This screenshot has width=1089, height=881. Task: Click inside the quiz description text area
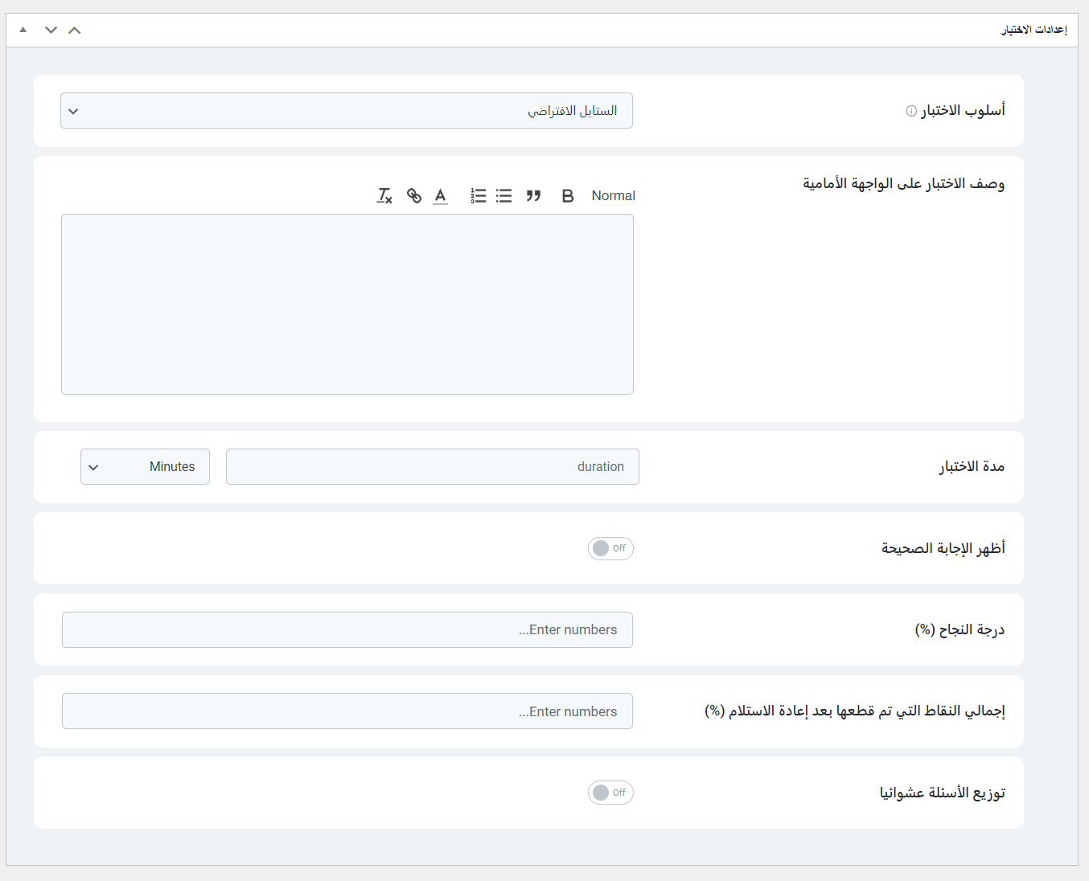(x=347, y=304)
